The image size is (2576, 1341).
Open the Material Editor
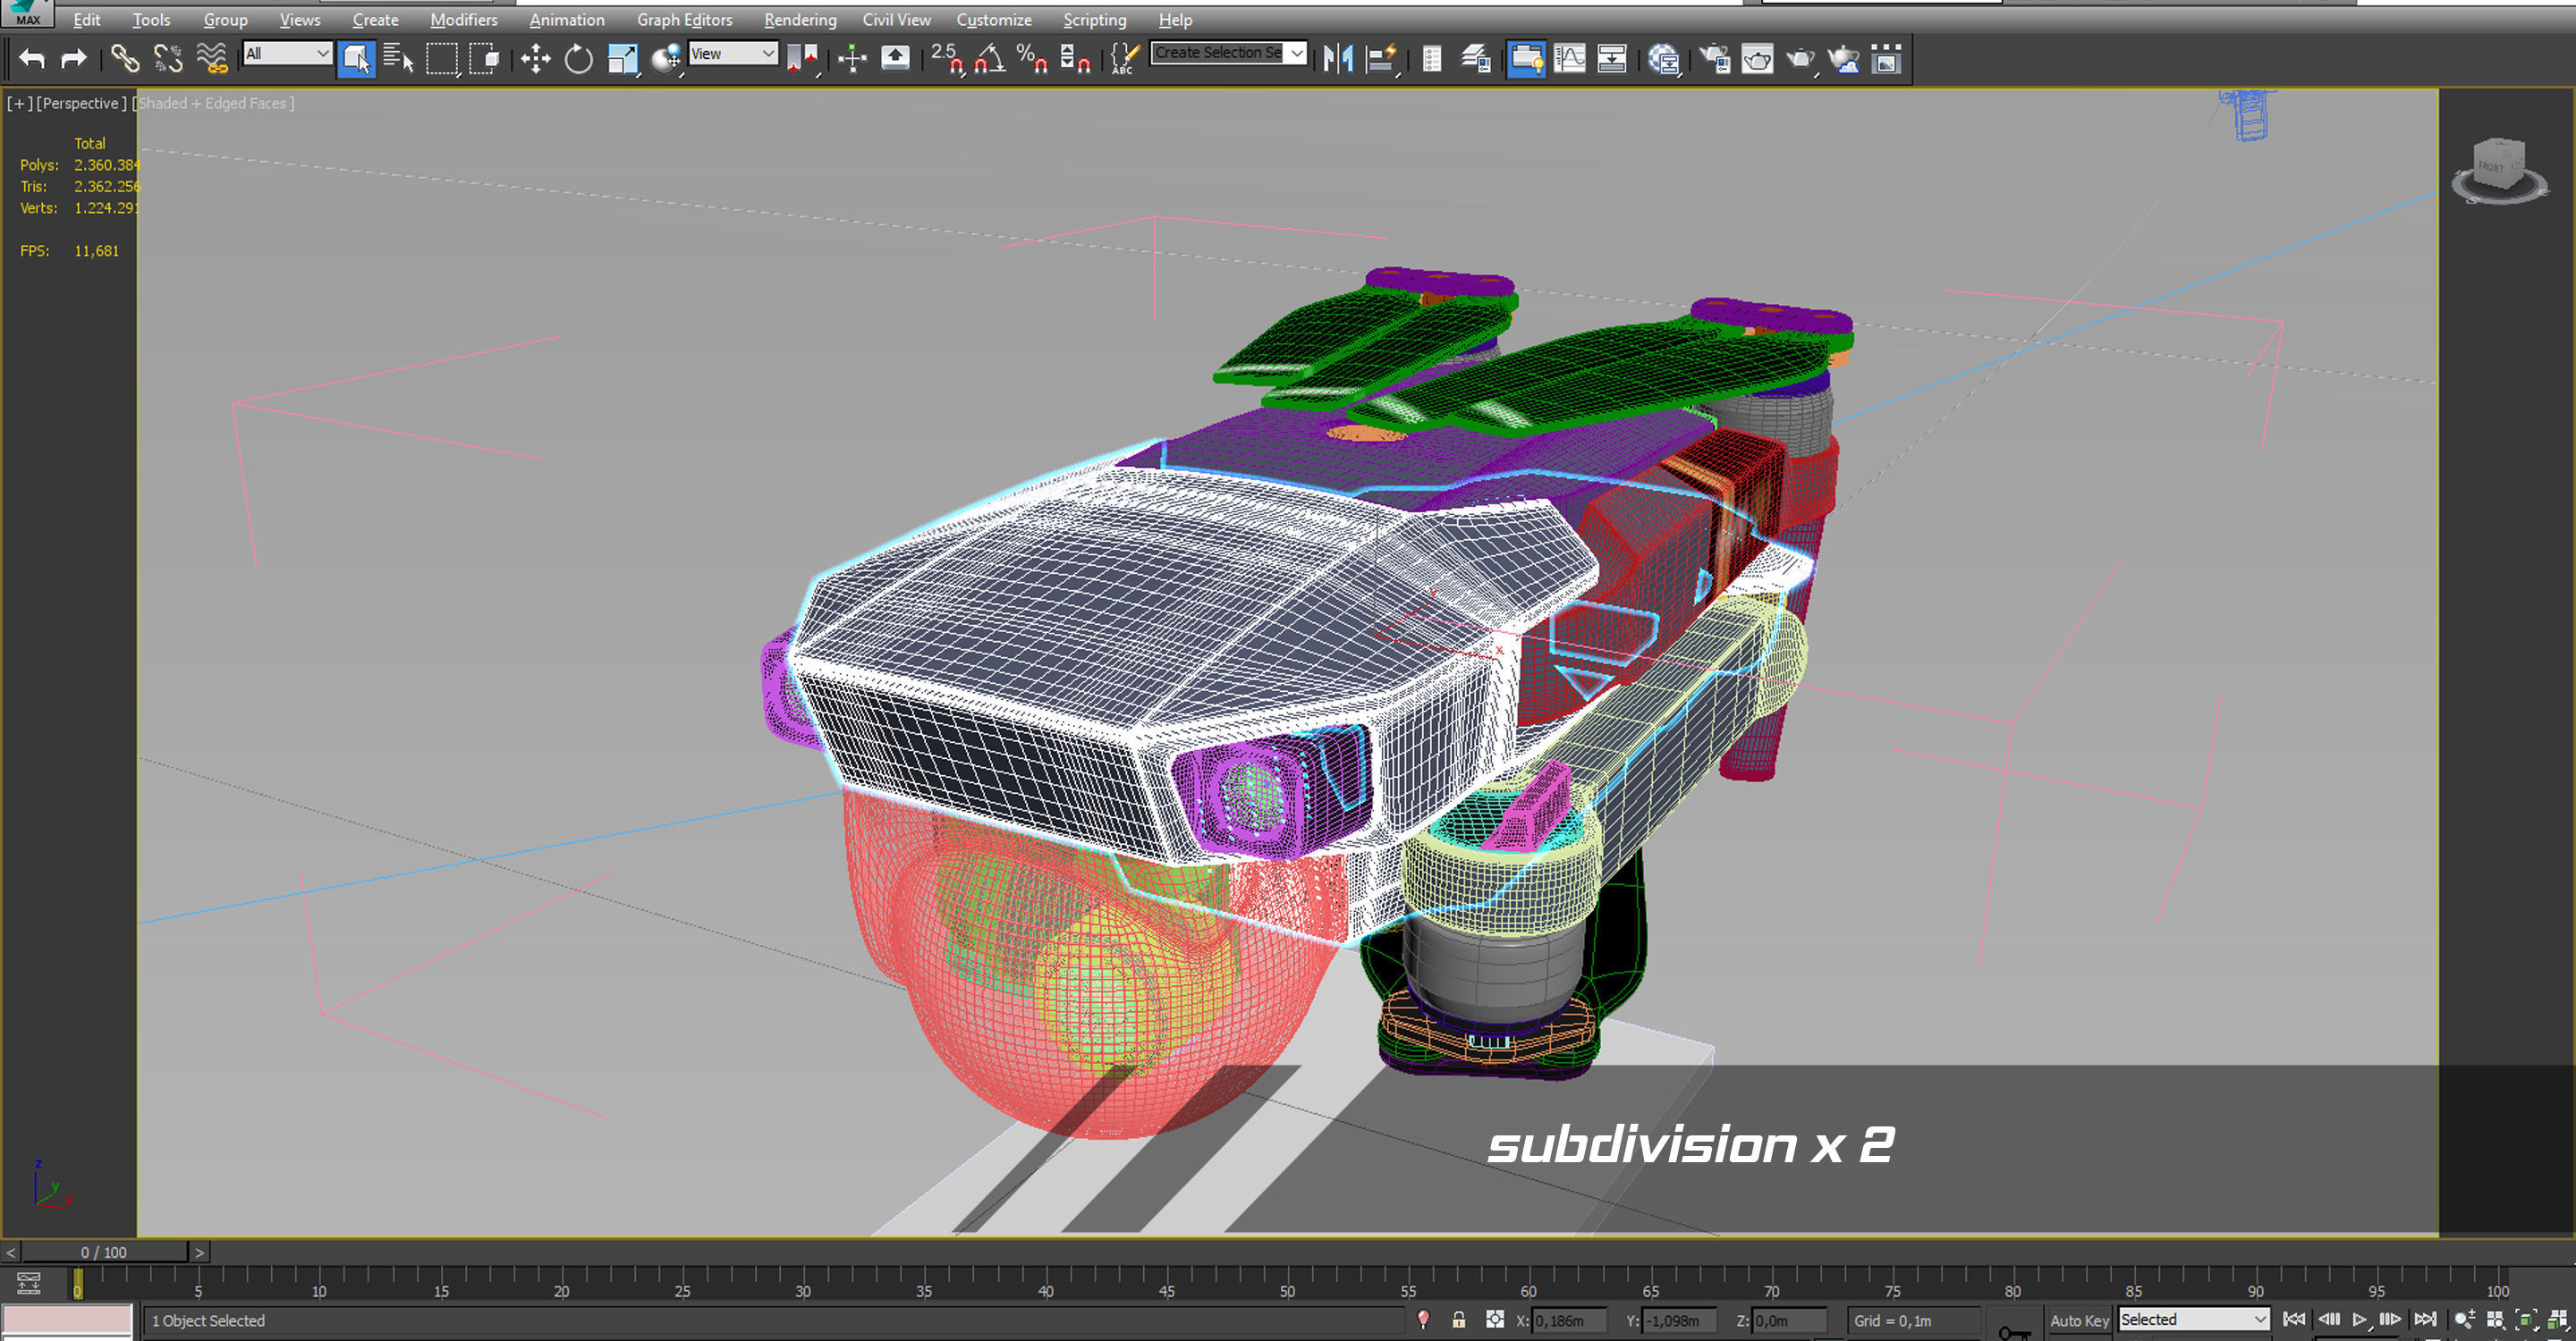1663,59
